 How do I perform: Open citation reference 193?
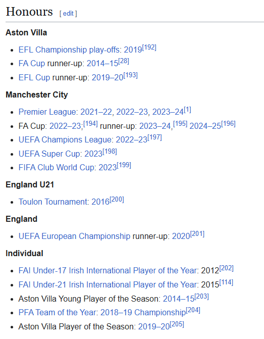(131, 75)
